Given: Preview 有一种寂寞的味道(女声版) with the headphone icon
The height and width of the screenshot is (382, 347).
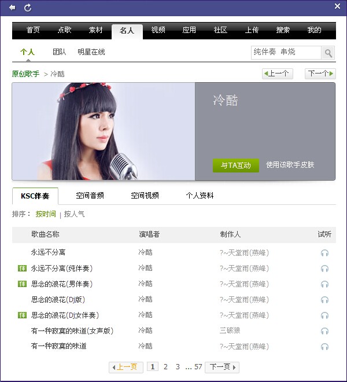Looking at the screenshot, I should pos(324,331).
